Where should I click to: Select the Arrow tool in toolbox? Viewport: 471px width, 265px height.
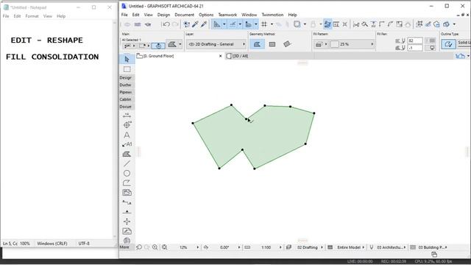point(127,59)
